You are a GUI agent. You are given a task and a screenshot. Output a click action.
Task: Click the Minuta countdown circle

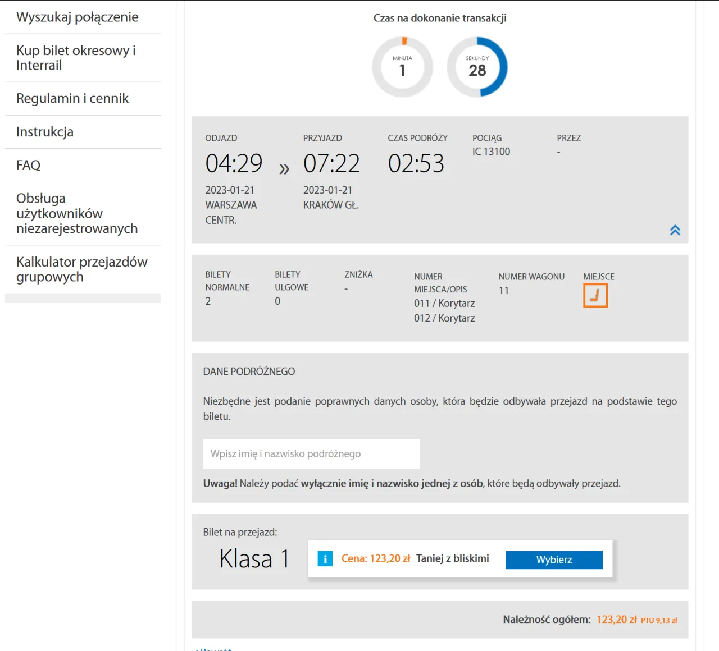(x=402, y=67)
